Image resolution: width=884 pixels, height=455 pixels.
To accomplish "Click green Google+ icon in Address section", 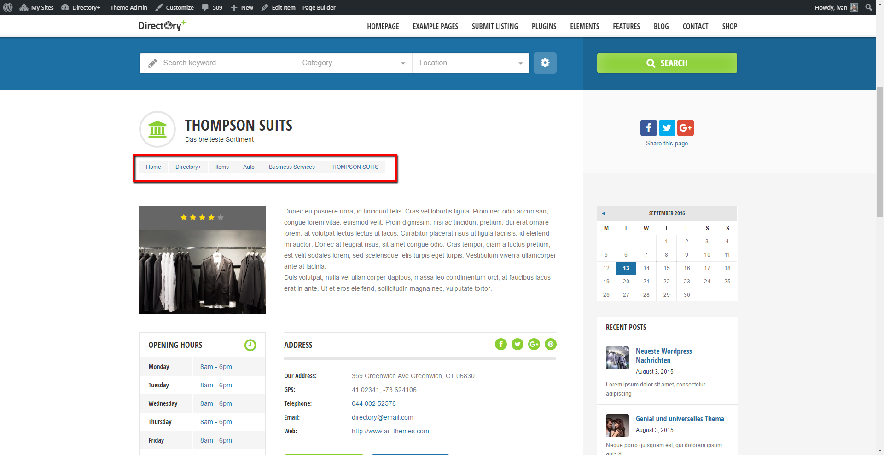I will [534, 344].
